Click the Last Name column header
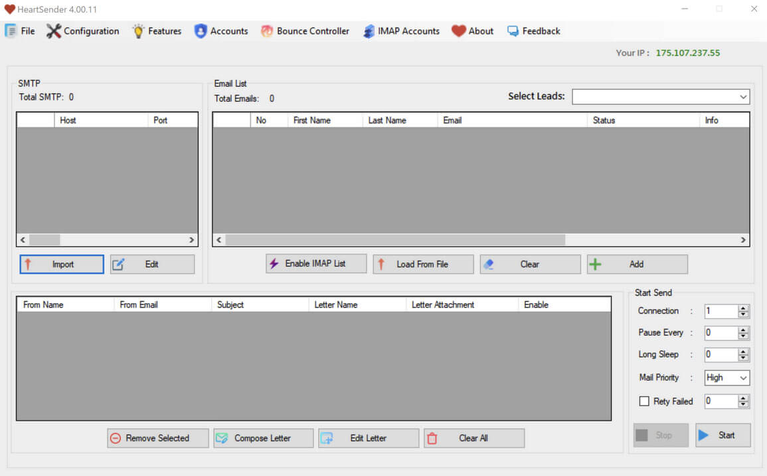This screenshot has height=476, width=767. click(400, 120)
